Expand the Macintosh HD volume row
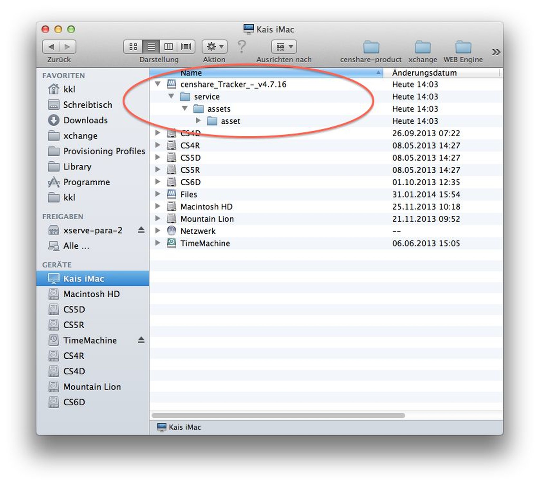 pyautogui.click(x=158, y=206)
